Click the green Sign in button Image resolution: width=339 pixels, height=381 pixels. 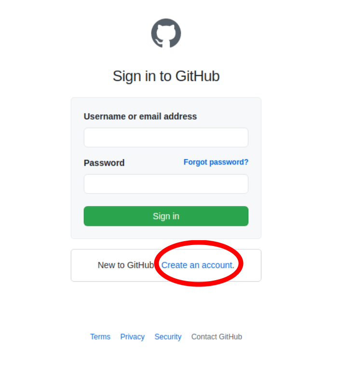point(166,216)
